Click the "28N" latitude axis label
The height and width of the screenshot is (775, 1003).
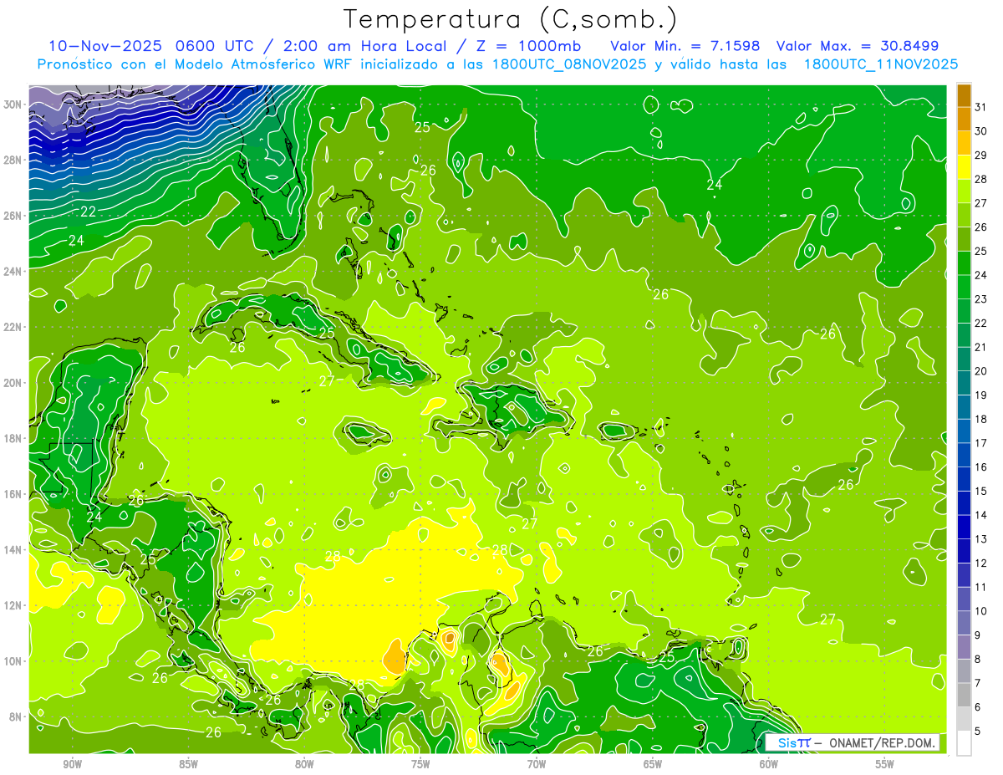(14, 160)
